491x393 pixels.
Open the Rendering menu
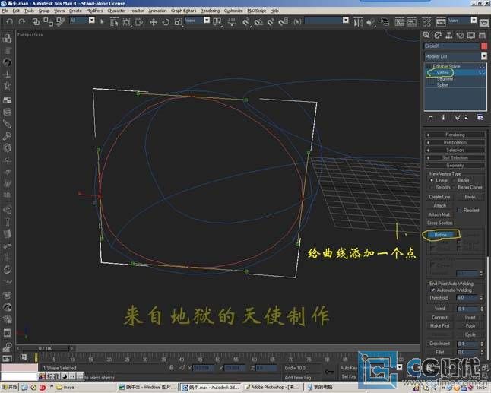(210, 11)
